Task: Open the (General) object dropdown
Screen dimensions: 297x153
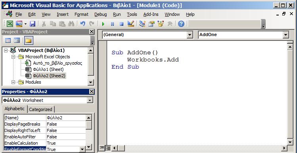Action: pos(190,35)
